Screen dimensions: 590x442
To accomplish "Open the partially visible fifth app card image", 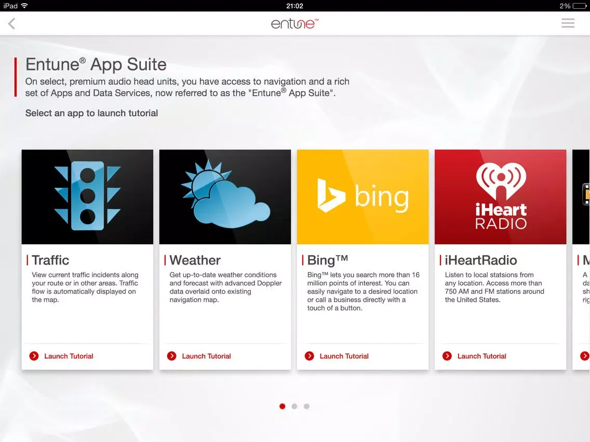I will click(x=581, y=197).
